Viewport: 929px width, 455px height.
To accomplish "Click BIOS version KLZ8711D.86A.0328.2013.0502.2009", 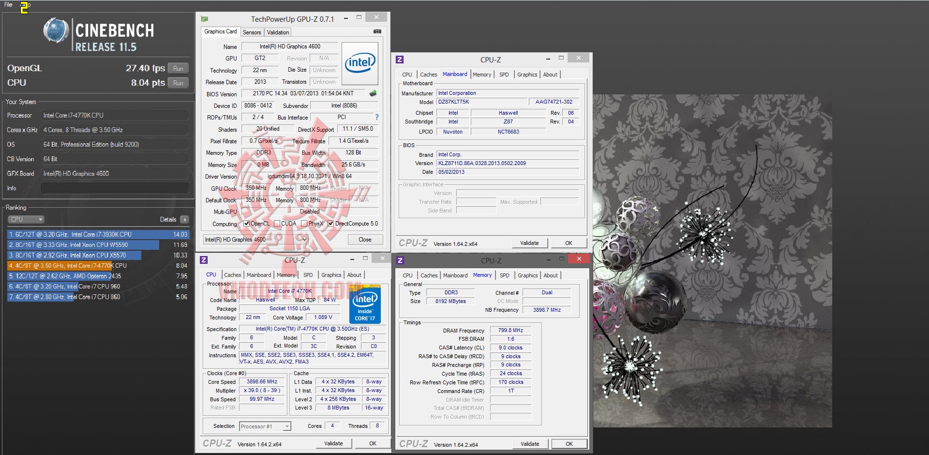I will point(508,163).
